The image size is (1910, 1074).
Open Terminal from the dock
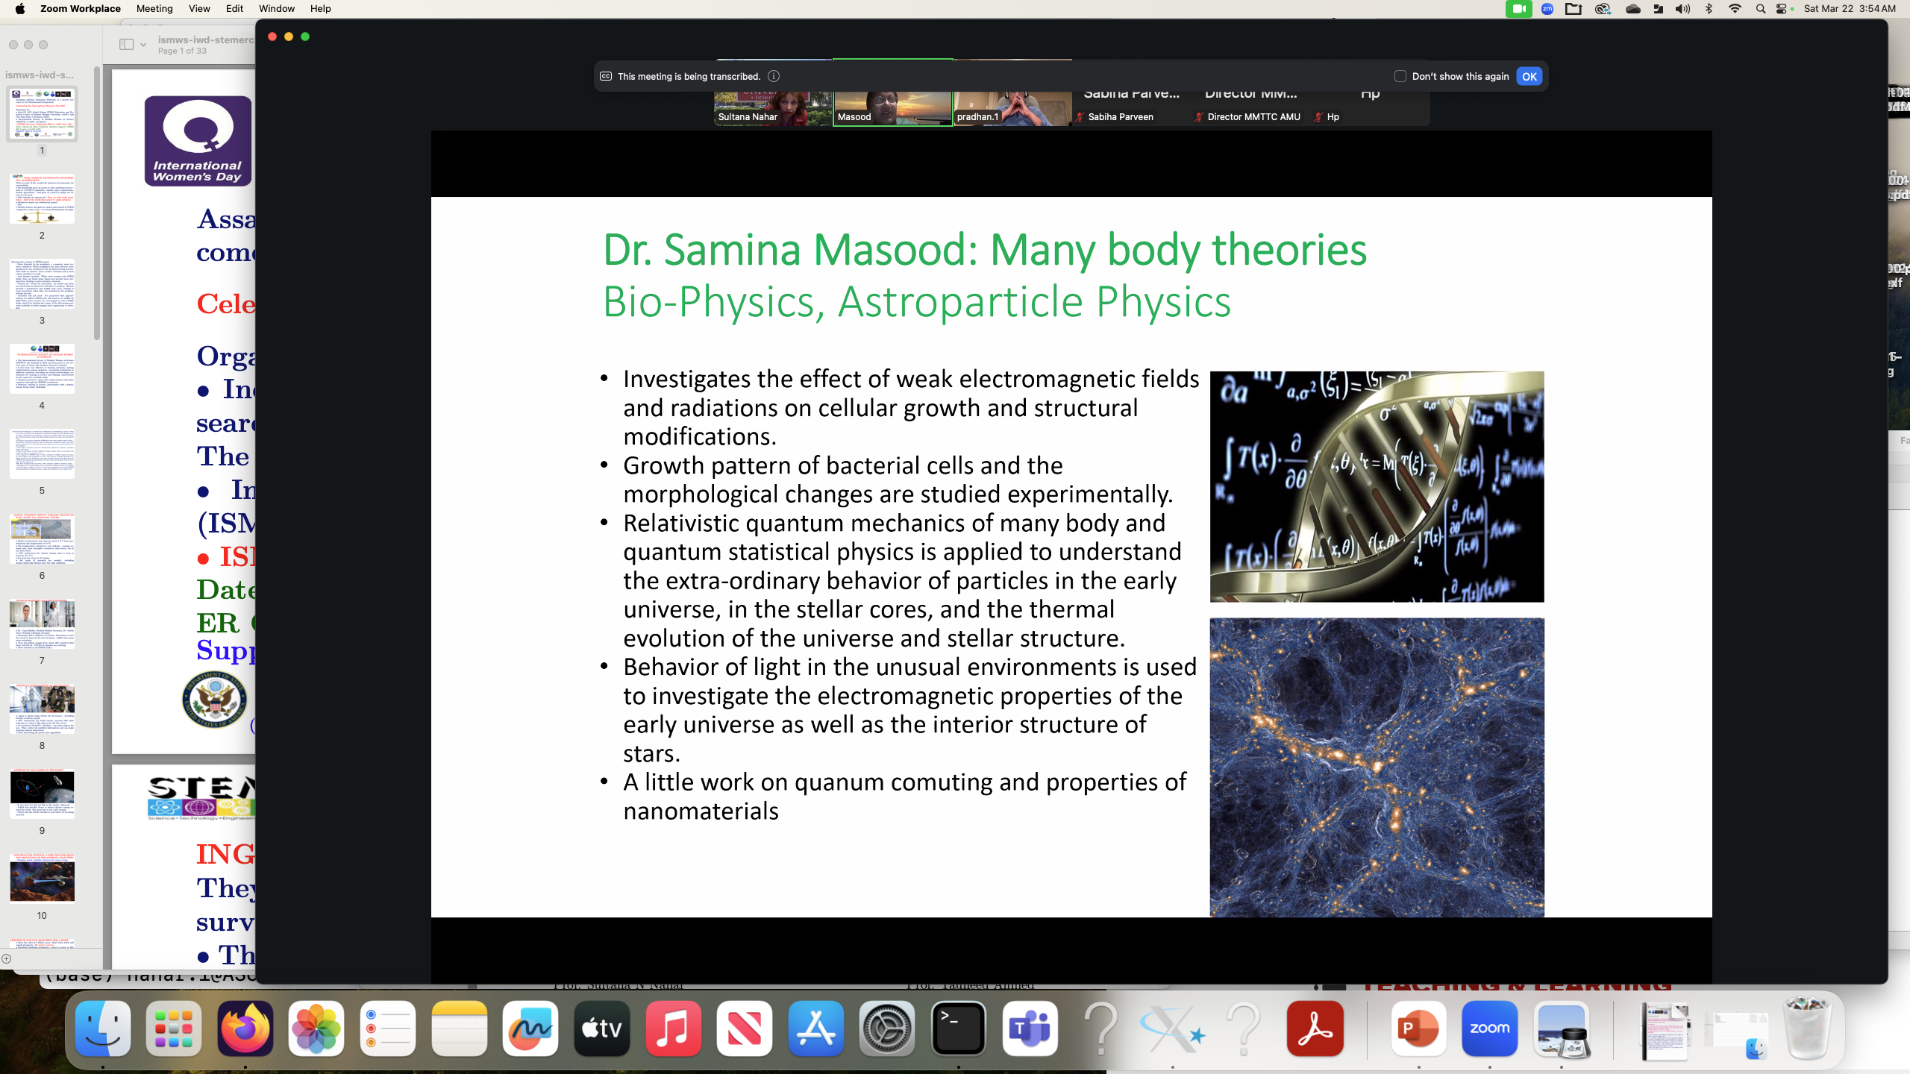(958, 1029)
